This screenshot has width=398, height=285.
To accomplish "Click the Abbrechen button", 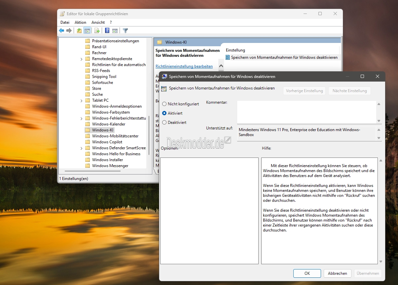I will point(338,273).
